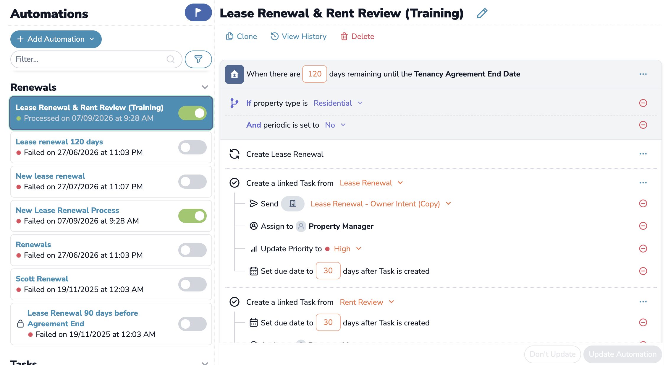Remove Rent Review task's due date step
Screen dimensions: 668x365
pos(643,322)
